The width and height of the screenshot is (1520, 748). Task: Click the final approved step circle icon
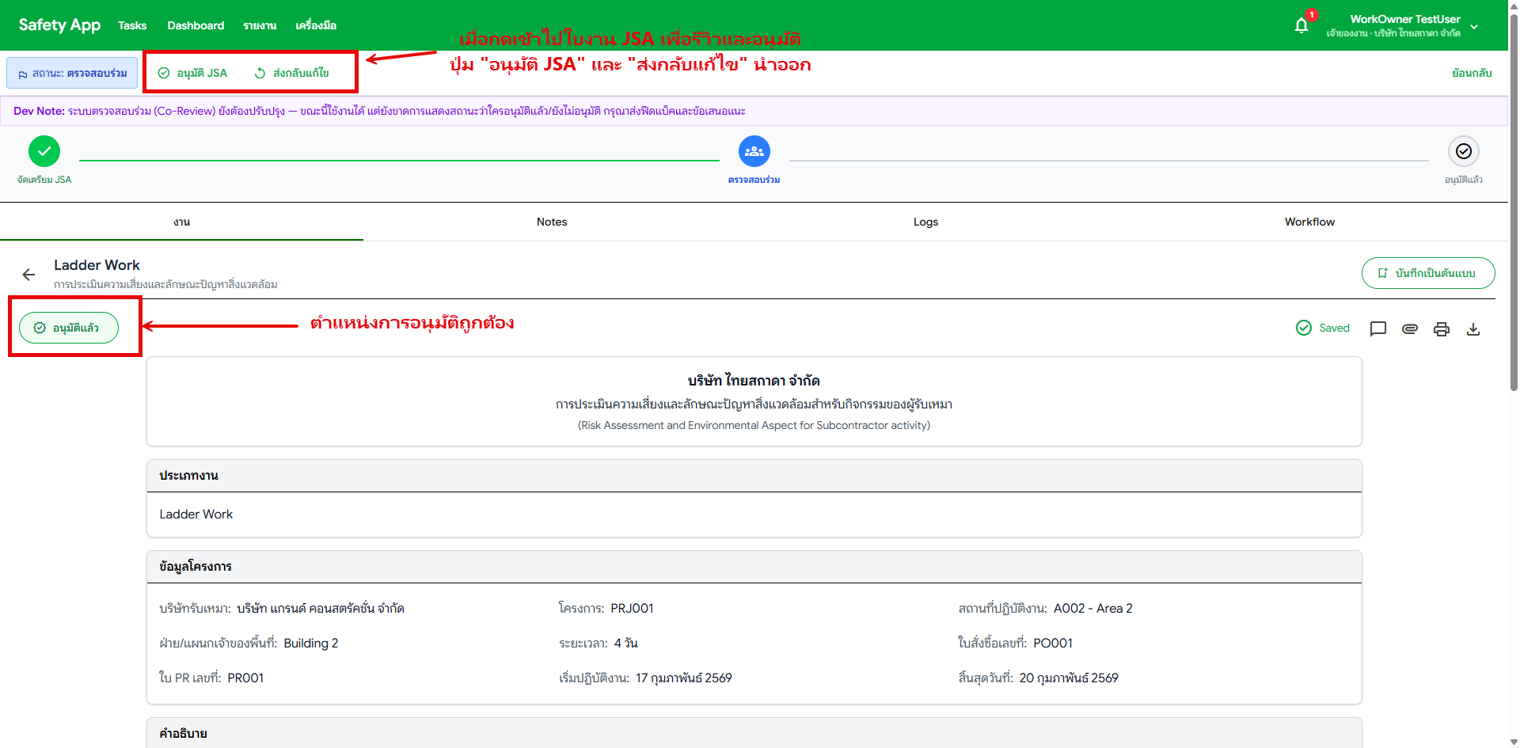pyautogui.click(x=1463, y=151)
